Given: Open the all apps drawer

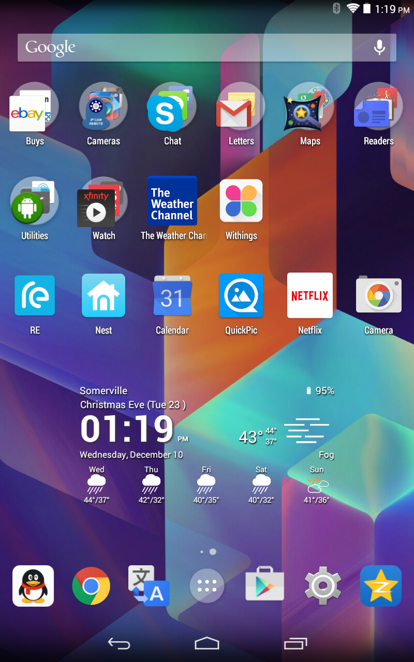Looking at the screenshot, I should pos(207,586).
